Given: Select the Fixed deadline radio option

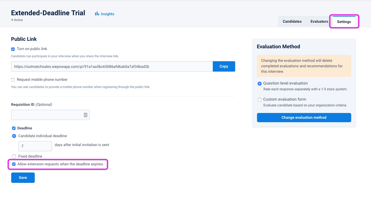Looking at the screenshot, I should pyautogui.click(x=14, y=156).
